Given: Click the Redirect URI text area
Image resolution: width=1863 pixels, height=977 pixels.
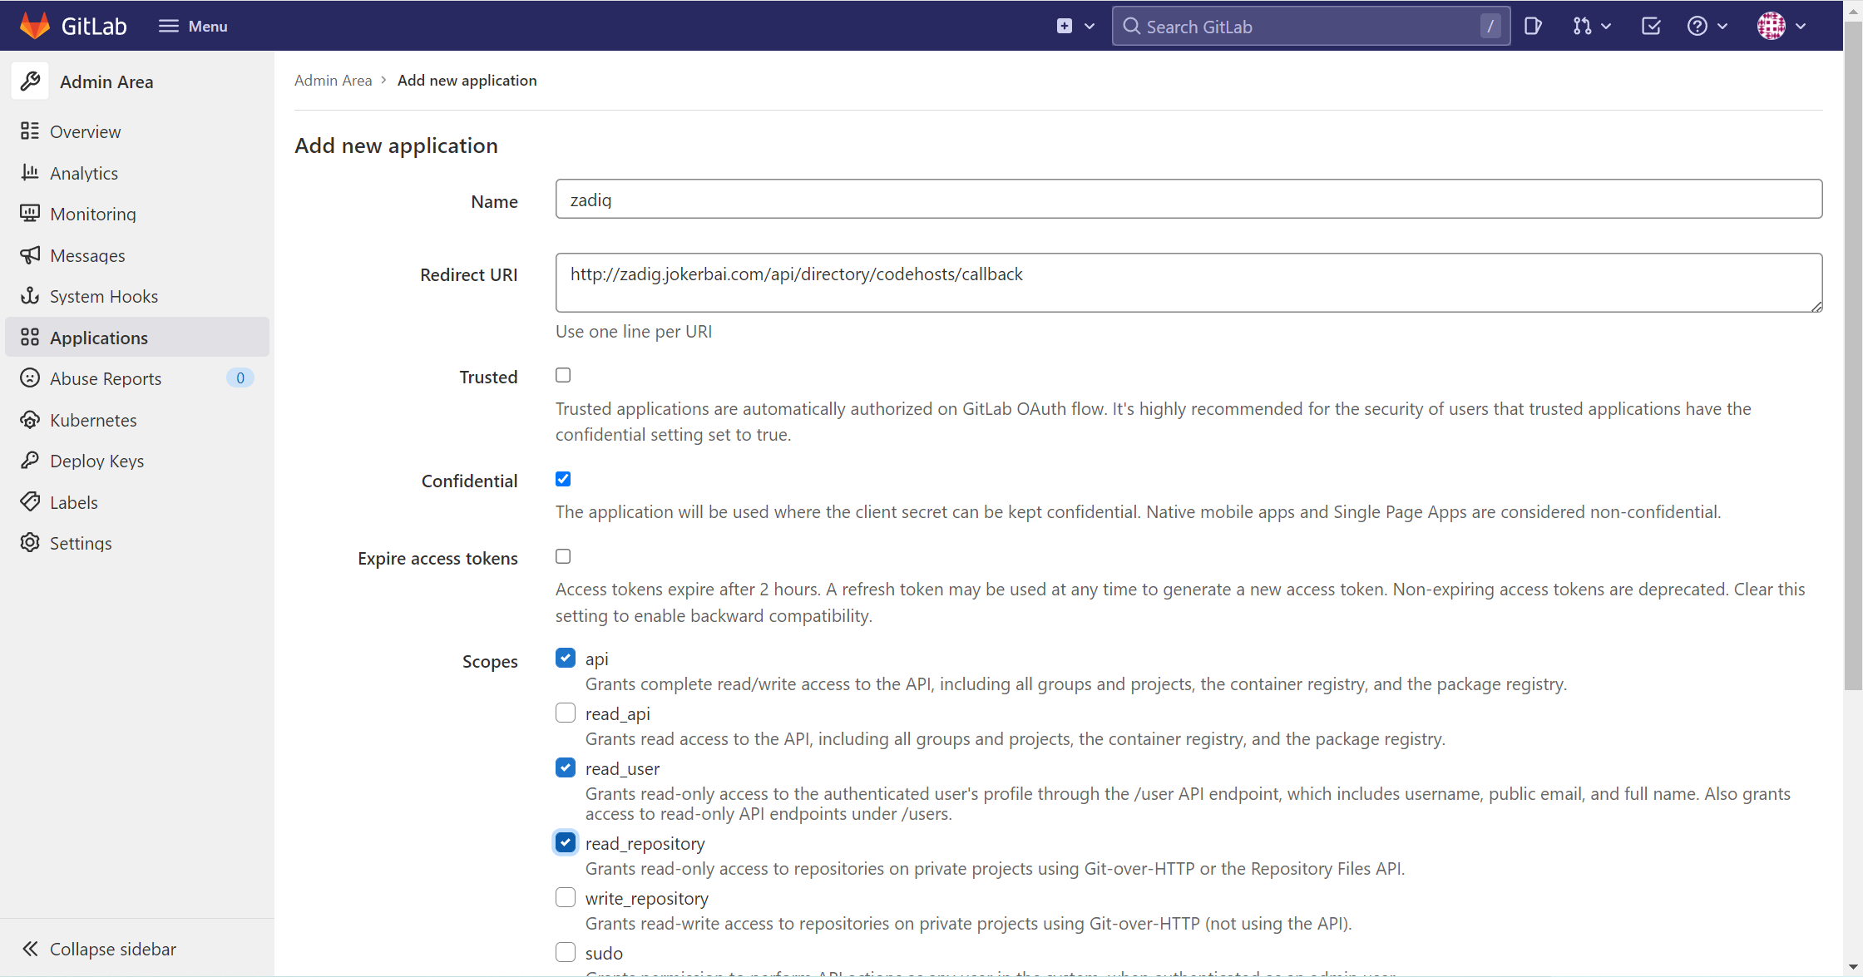Looking at the screenshot, I should click(x=1188, y=283).
